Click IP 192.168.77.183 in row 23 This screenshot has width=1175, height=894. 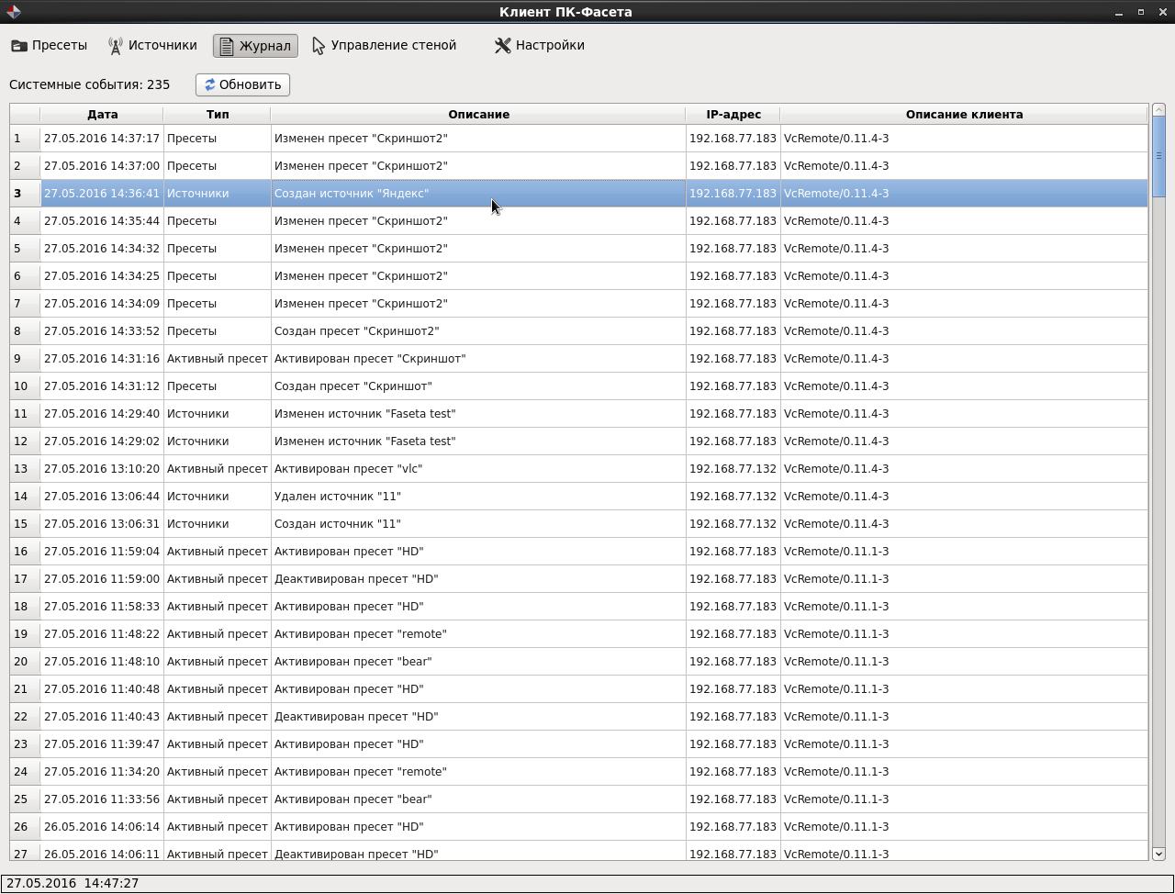click(733, 744)
